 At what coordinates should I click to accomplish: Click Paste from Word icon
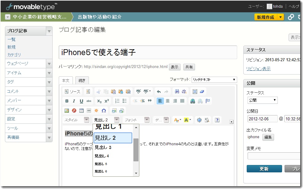coord(128,91)
